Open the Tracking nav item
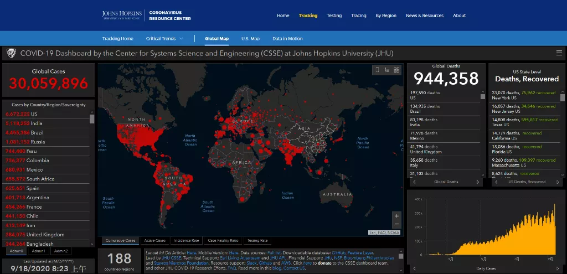The image size is (567, 274). click(x=308, y=15)
